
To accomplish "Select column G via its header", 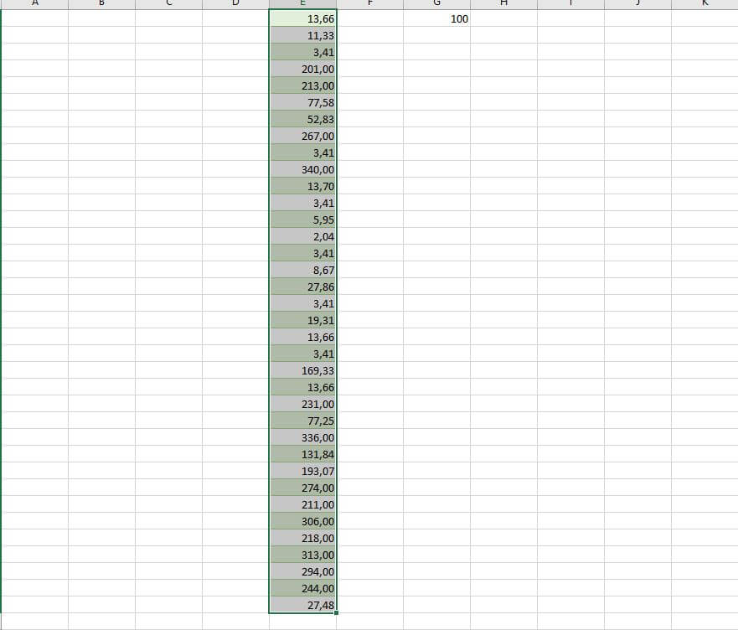I will 436,4.
